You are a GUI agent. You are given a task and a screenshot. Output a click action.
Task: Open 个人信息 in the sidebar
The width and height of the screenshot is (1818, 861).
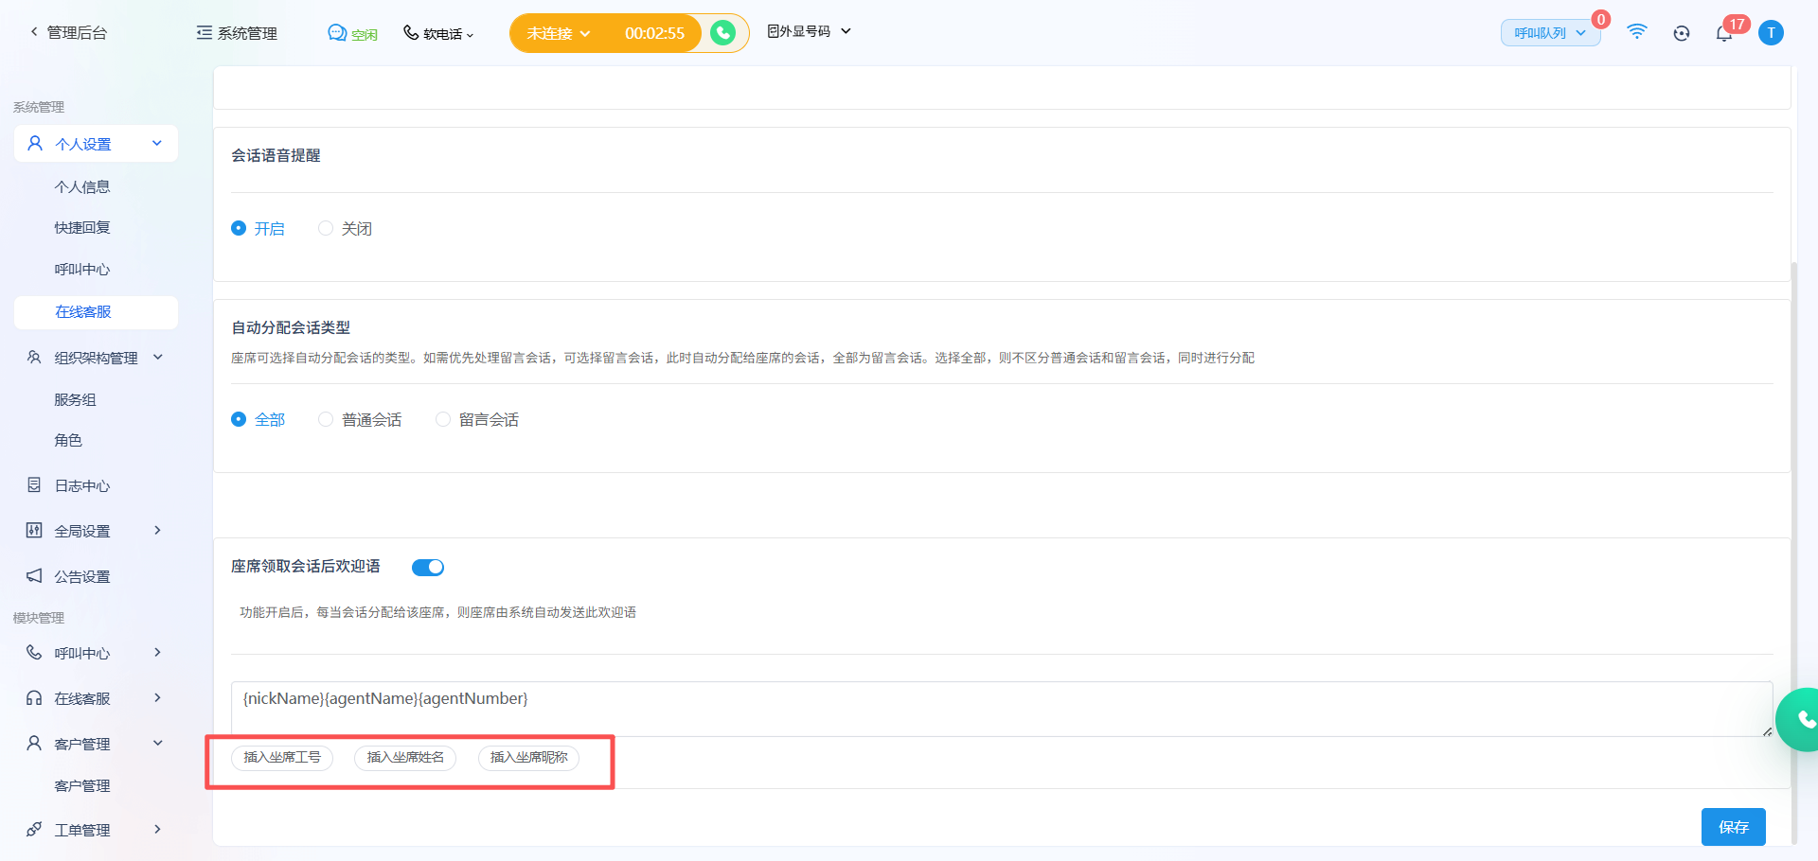pos(82,187)
